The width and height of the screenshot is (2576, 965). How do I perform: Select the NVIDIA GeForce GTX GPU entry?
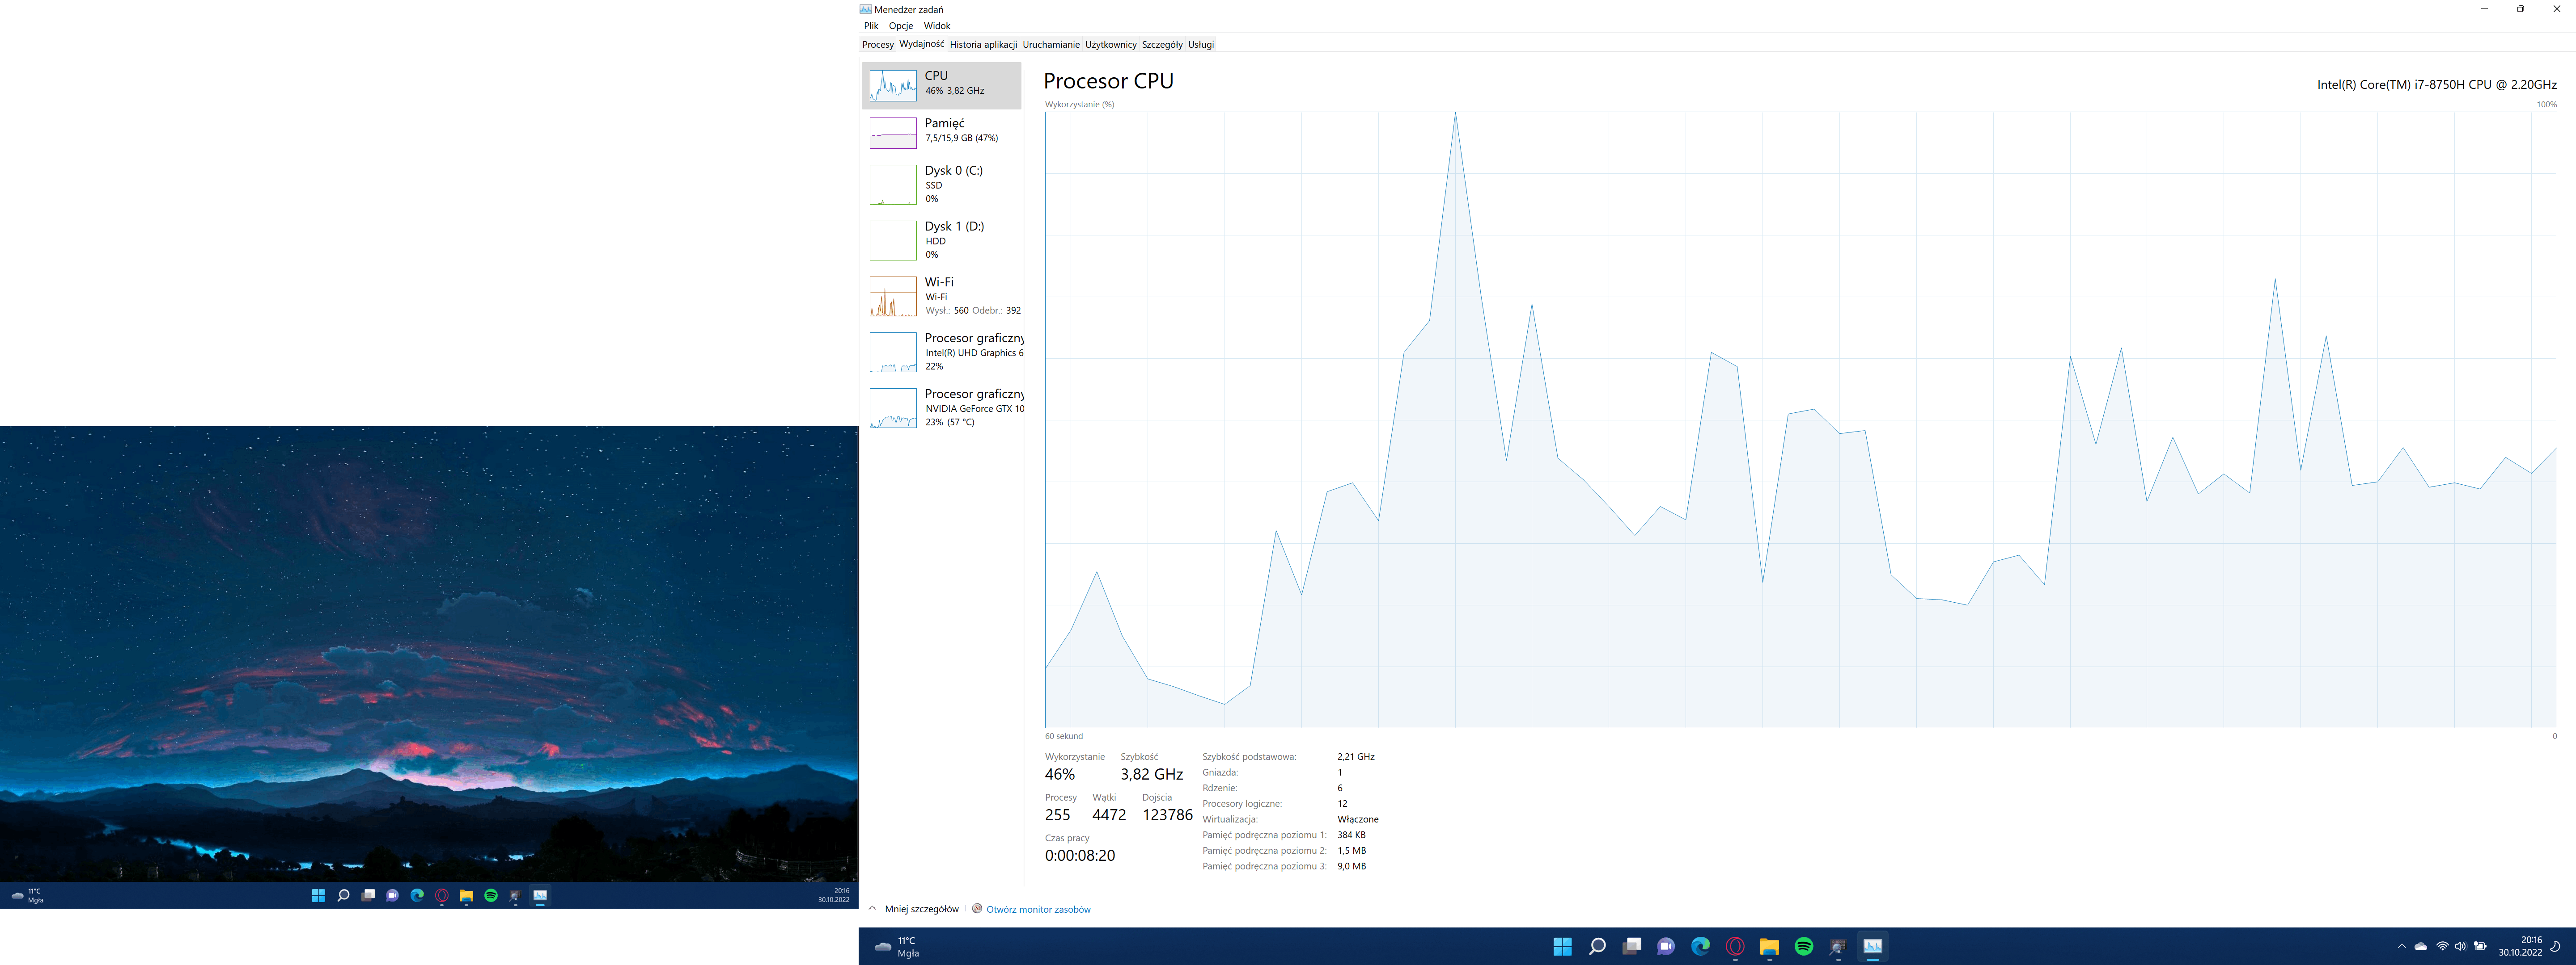tap(941, 409)
